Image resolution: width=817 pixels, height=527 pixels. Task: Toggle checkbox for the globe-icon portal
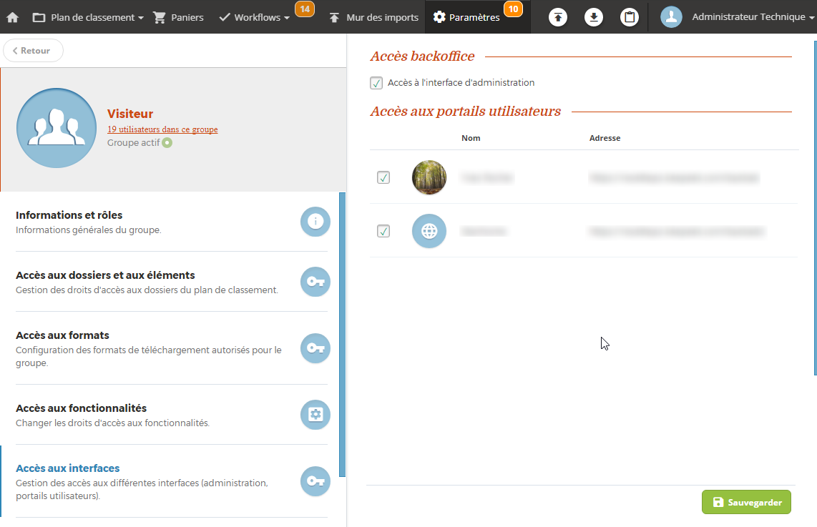point(383,231)
